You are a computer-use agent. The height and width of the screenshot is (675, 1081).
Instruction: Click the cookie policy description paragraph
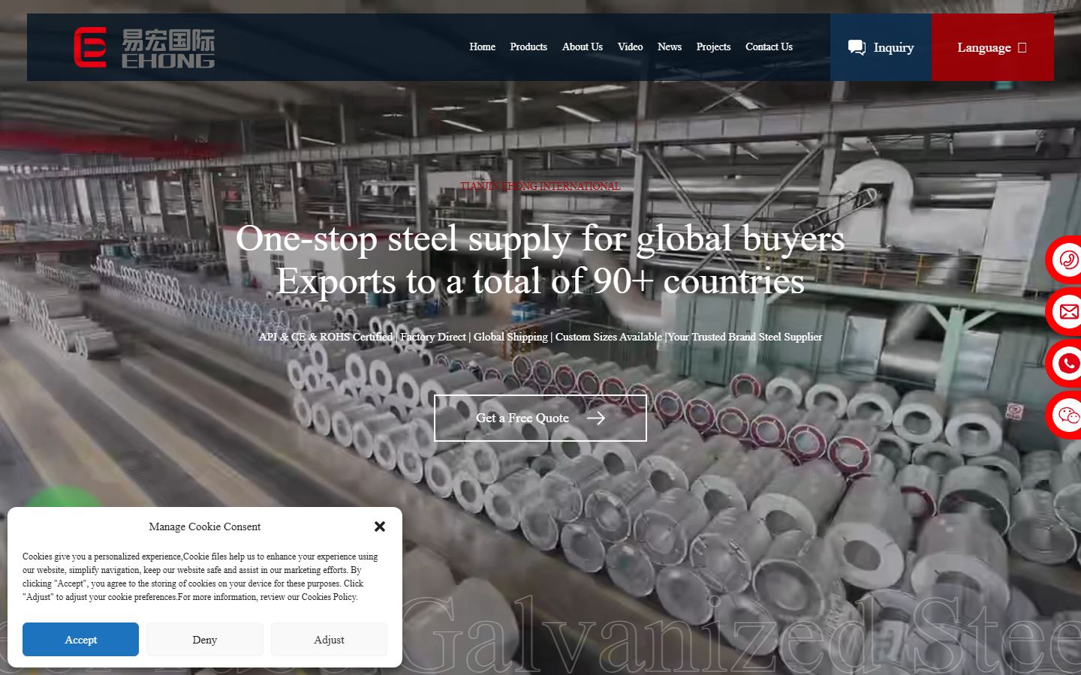pyautogui.click(x=200, y=577)
